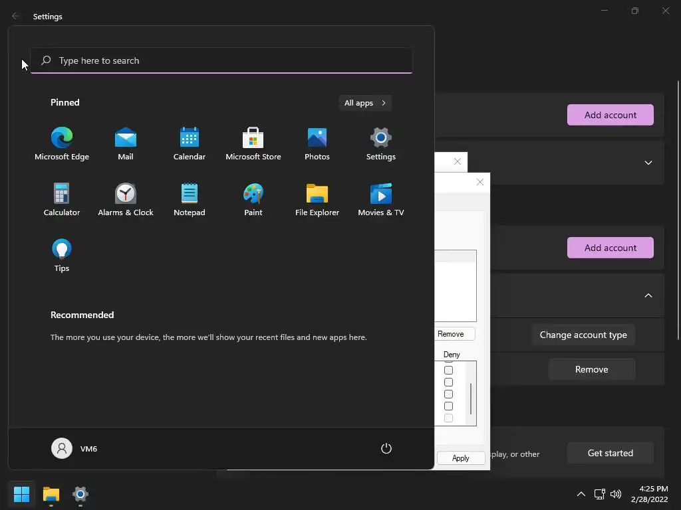Tick the first Deny checkbox

pos(449,371)
